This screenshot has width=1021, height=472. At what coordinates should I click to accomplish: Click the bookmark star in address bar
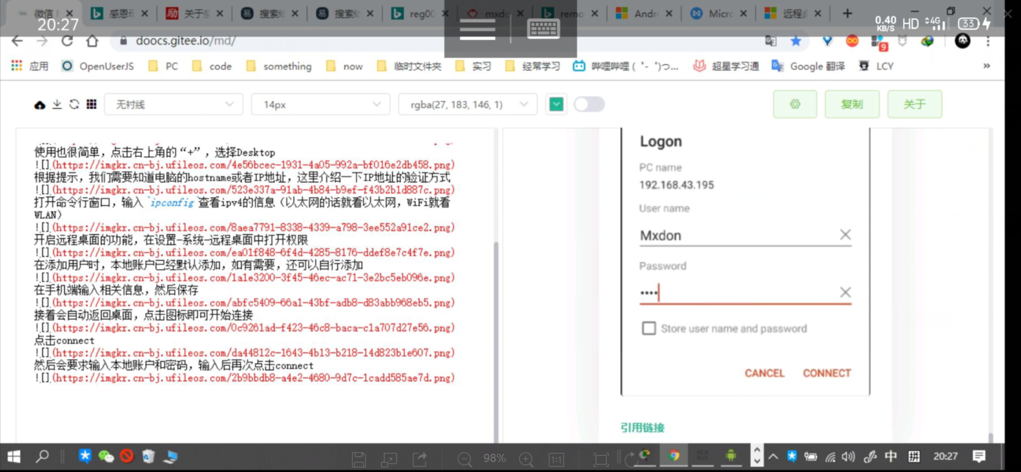pos(795,41)
